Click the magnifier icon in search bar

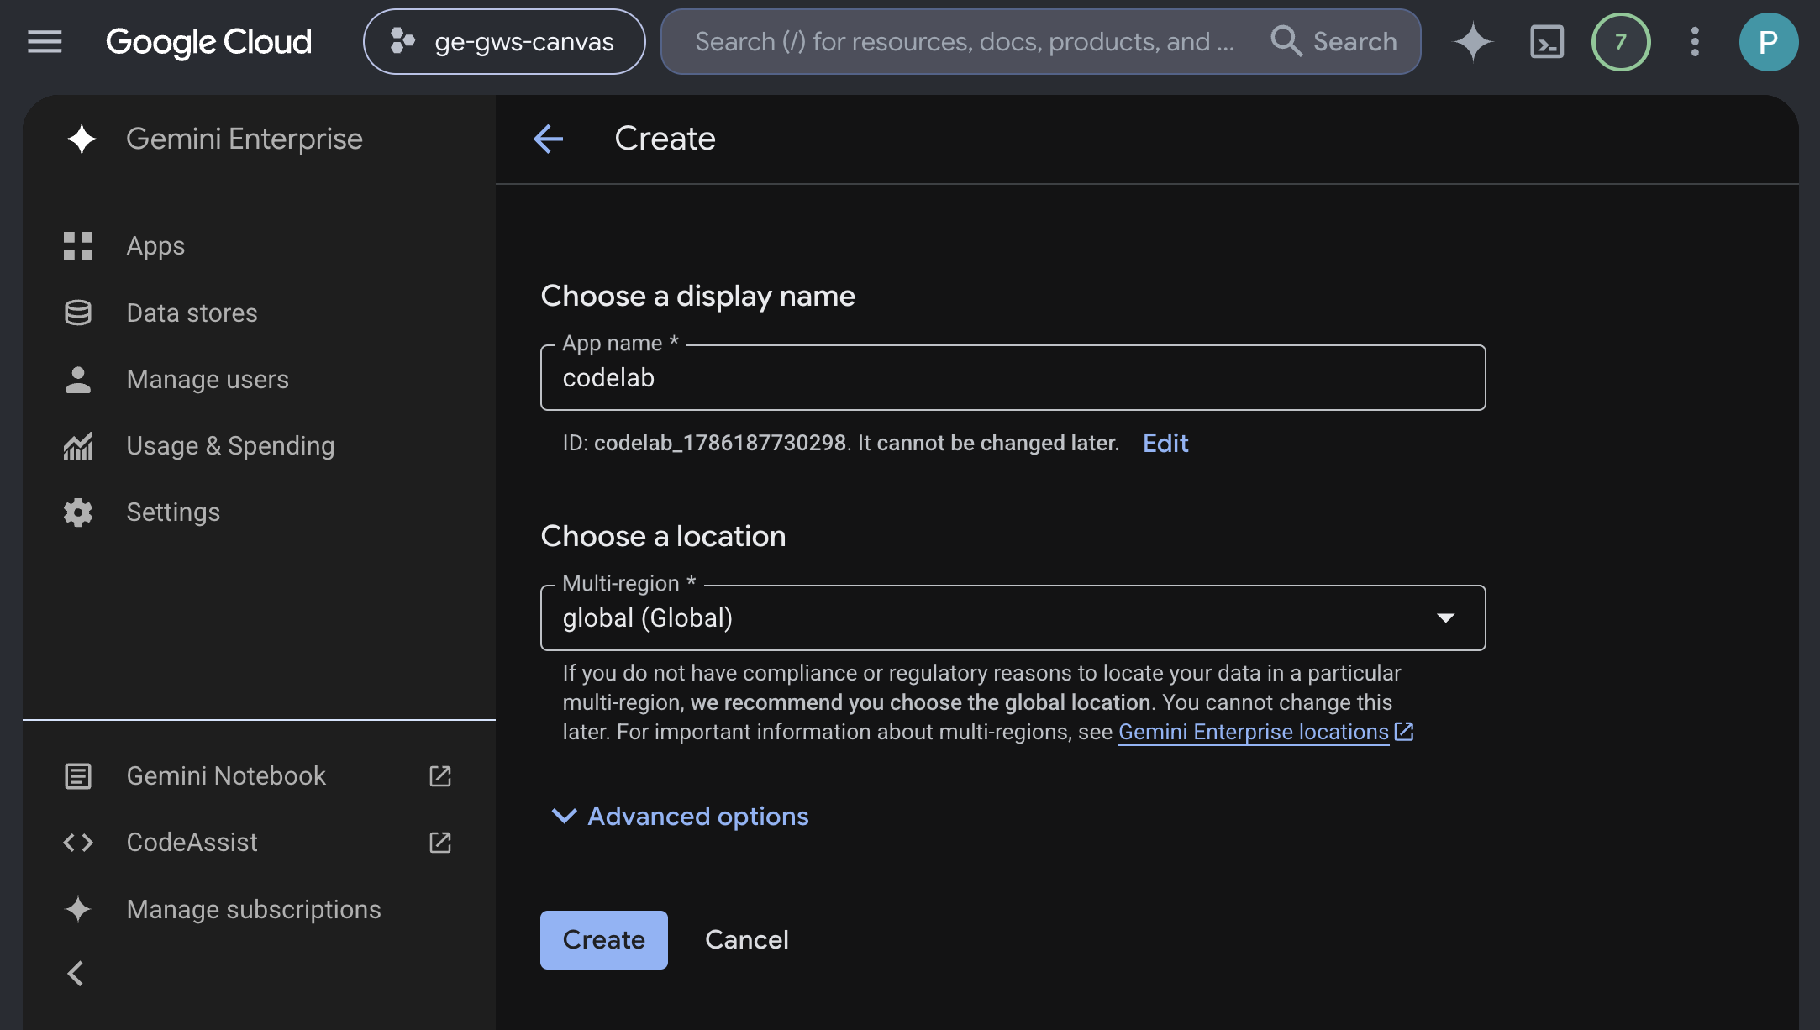pyautogui.click(x=1286, y=40)
